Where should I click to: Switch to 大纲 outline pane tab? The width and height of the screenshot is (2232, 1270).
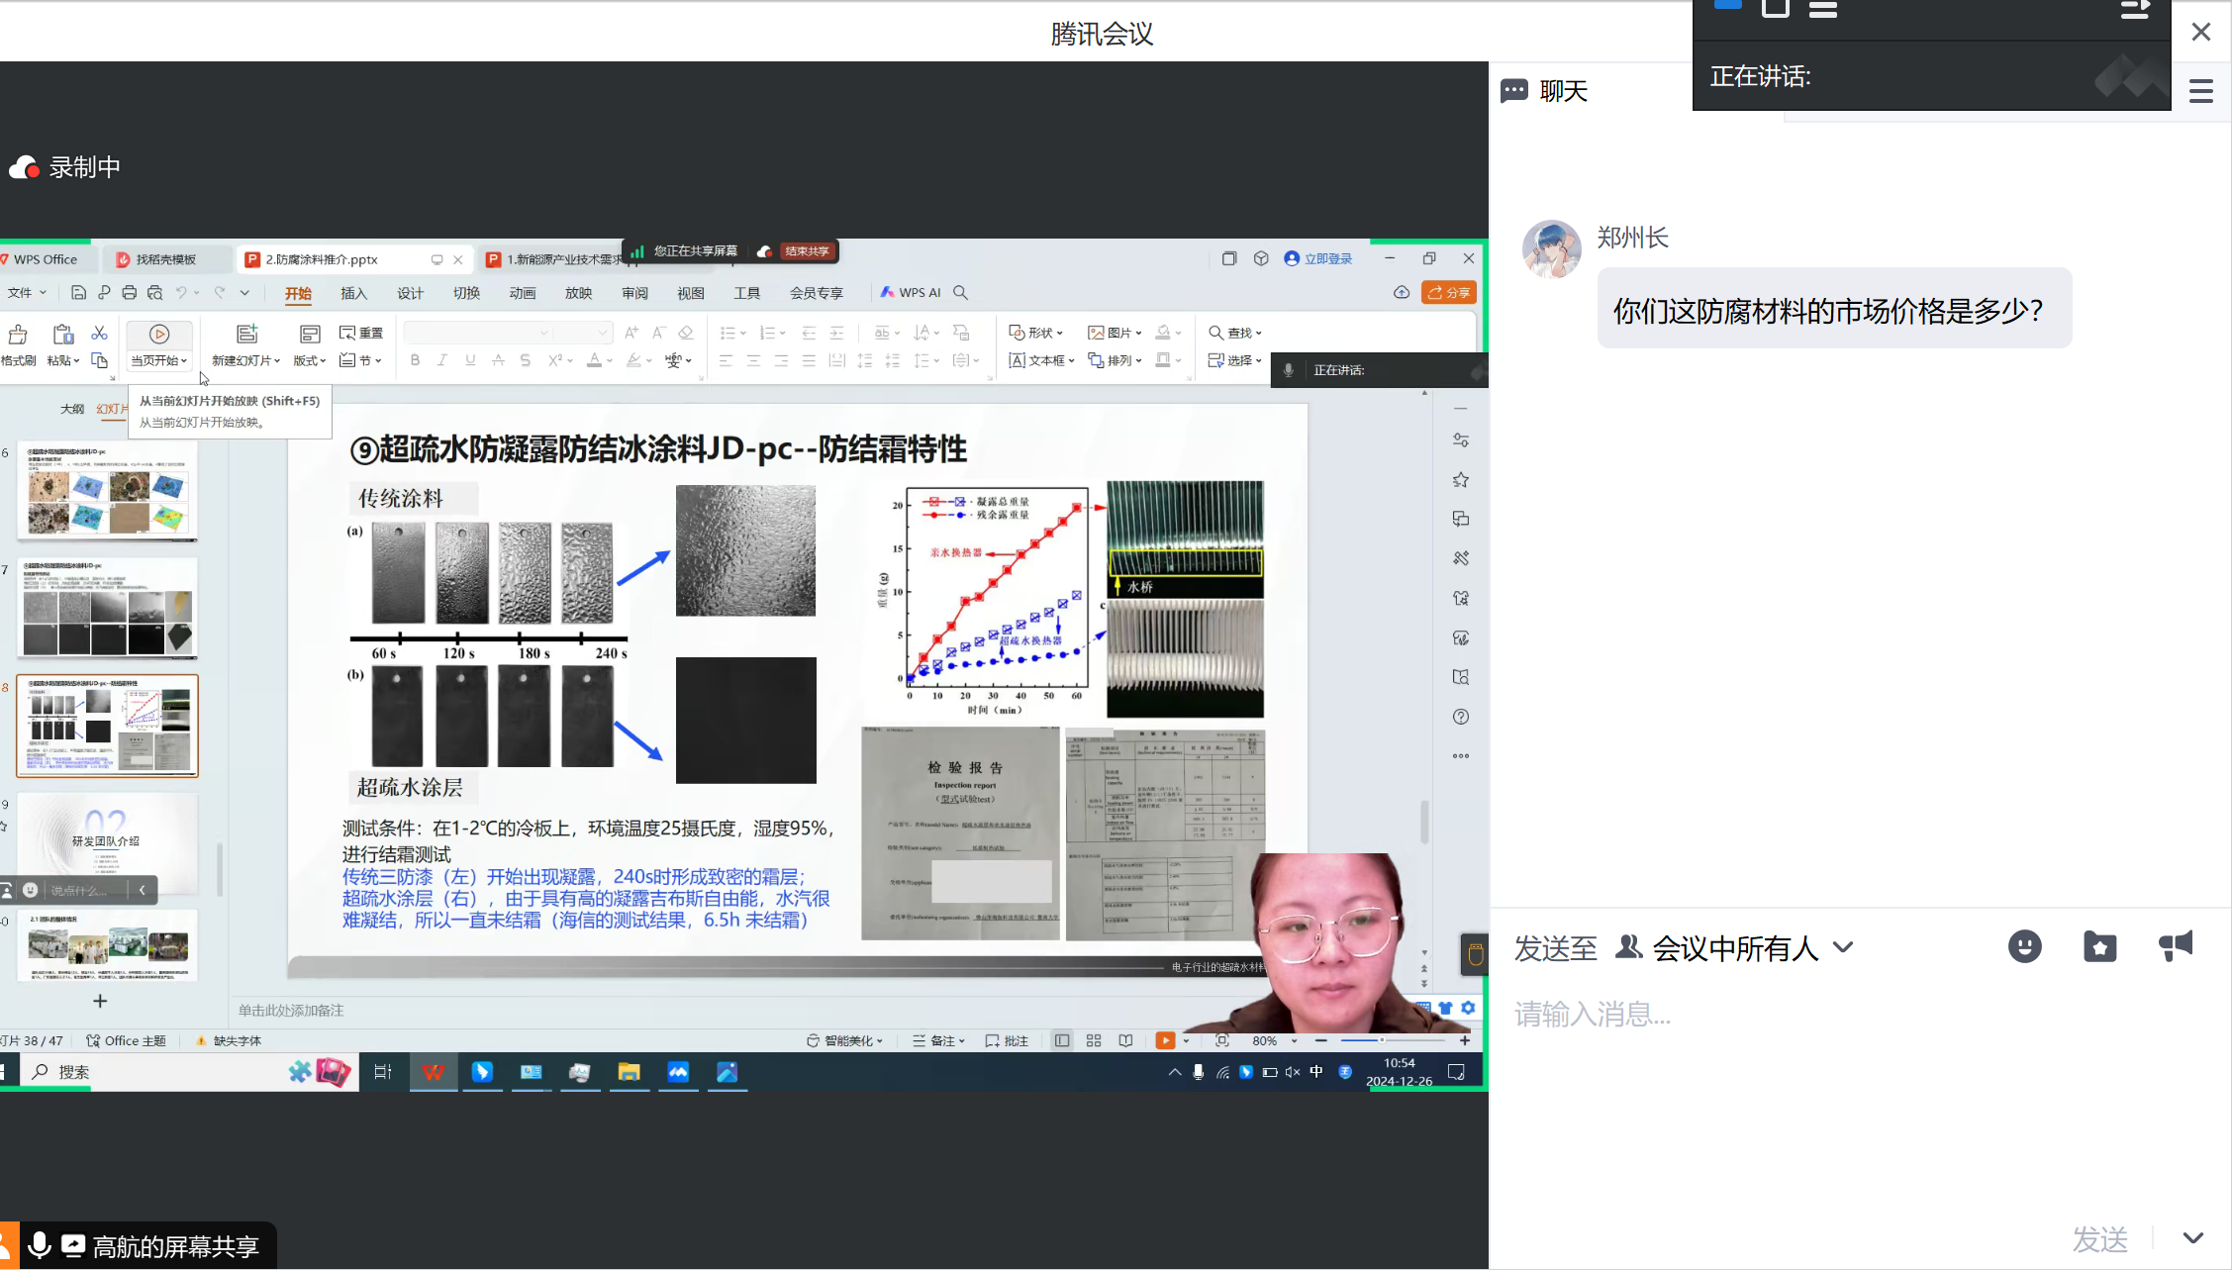72,408
